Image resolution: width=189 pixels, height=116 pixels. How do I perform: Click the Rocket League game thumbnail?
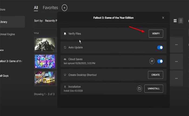tap(45, 78)
